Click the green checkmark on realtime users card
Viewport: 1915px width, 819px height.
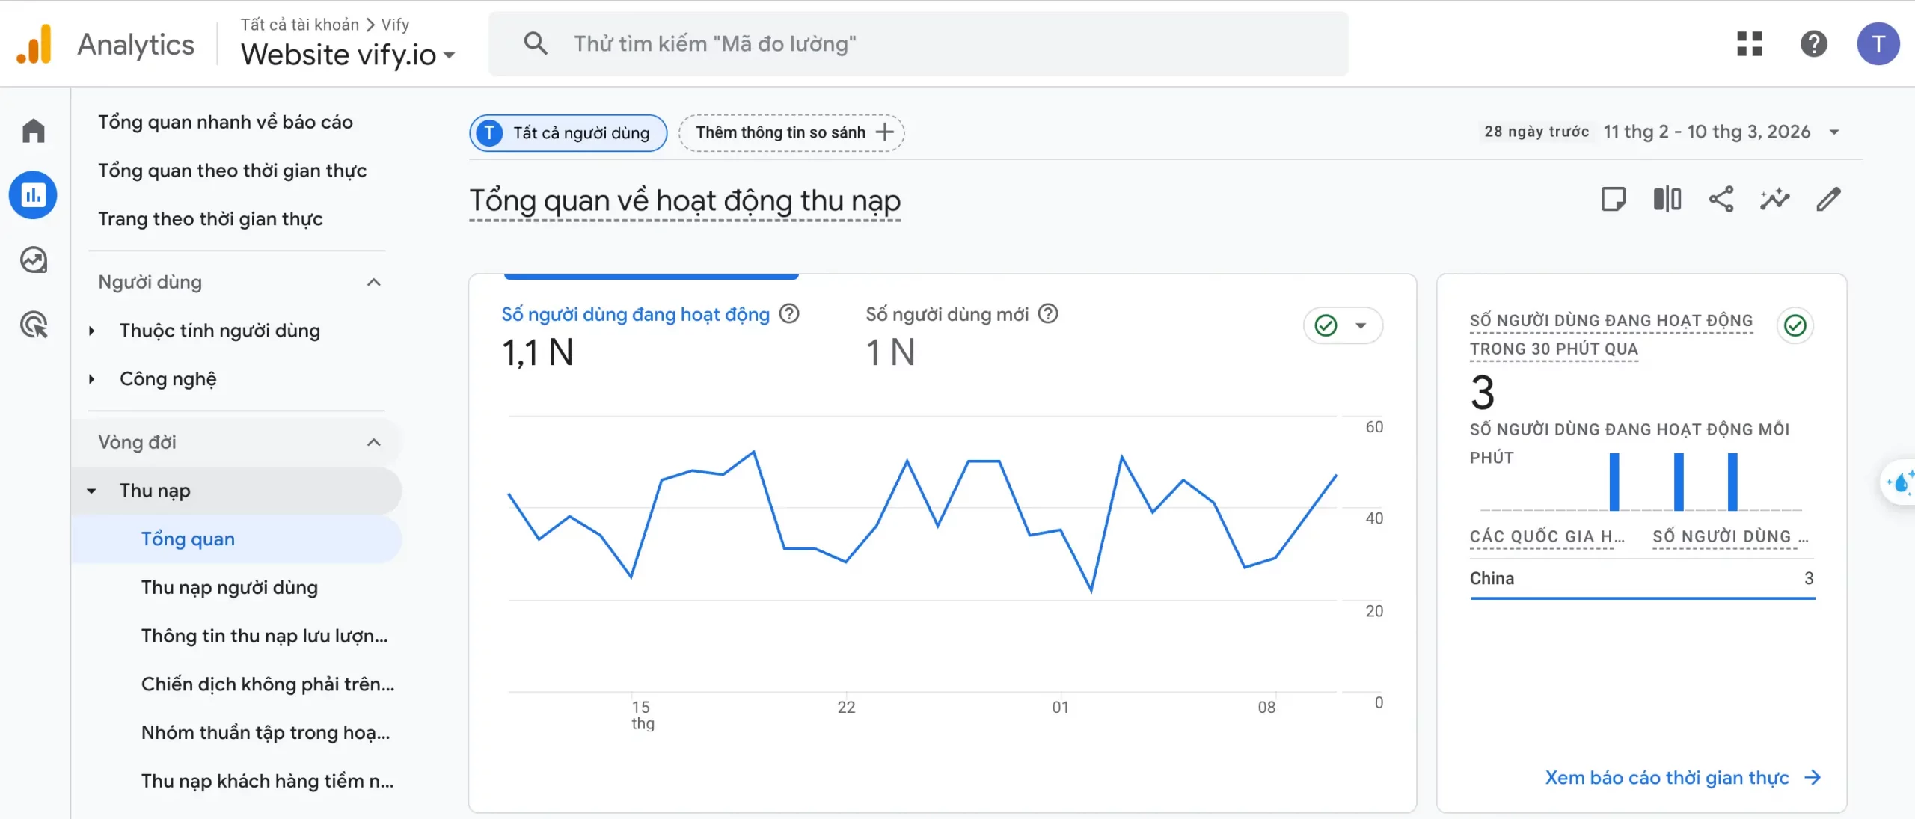[1795, 325]
